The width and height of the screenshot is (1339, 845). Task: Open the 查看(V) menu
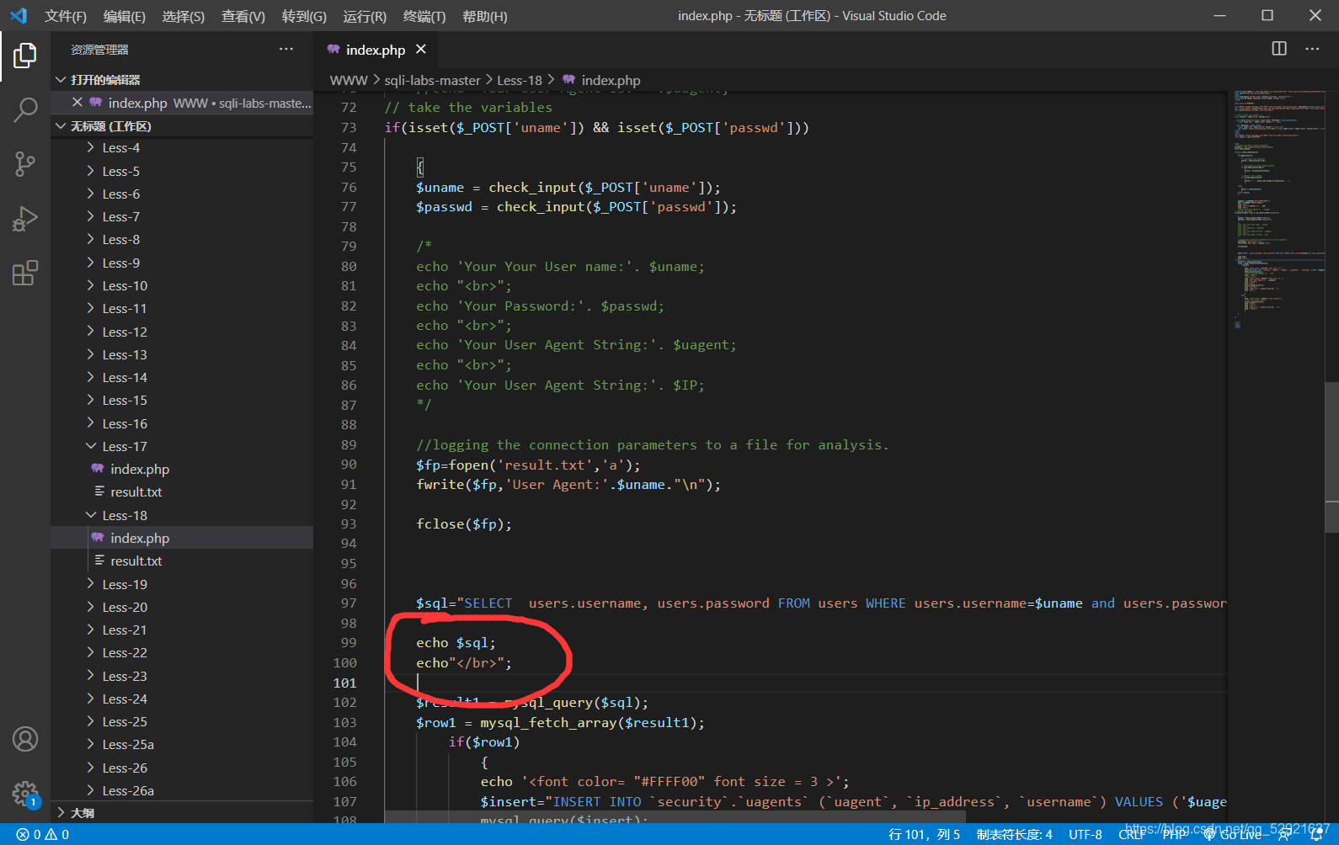click(243, 16)
